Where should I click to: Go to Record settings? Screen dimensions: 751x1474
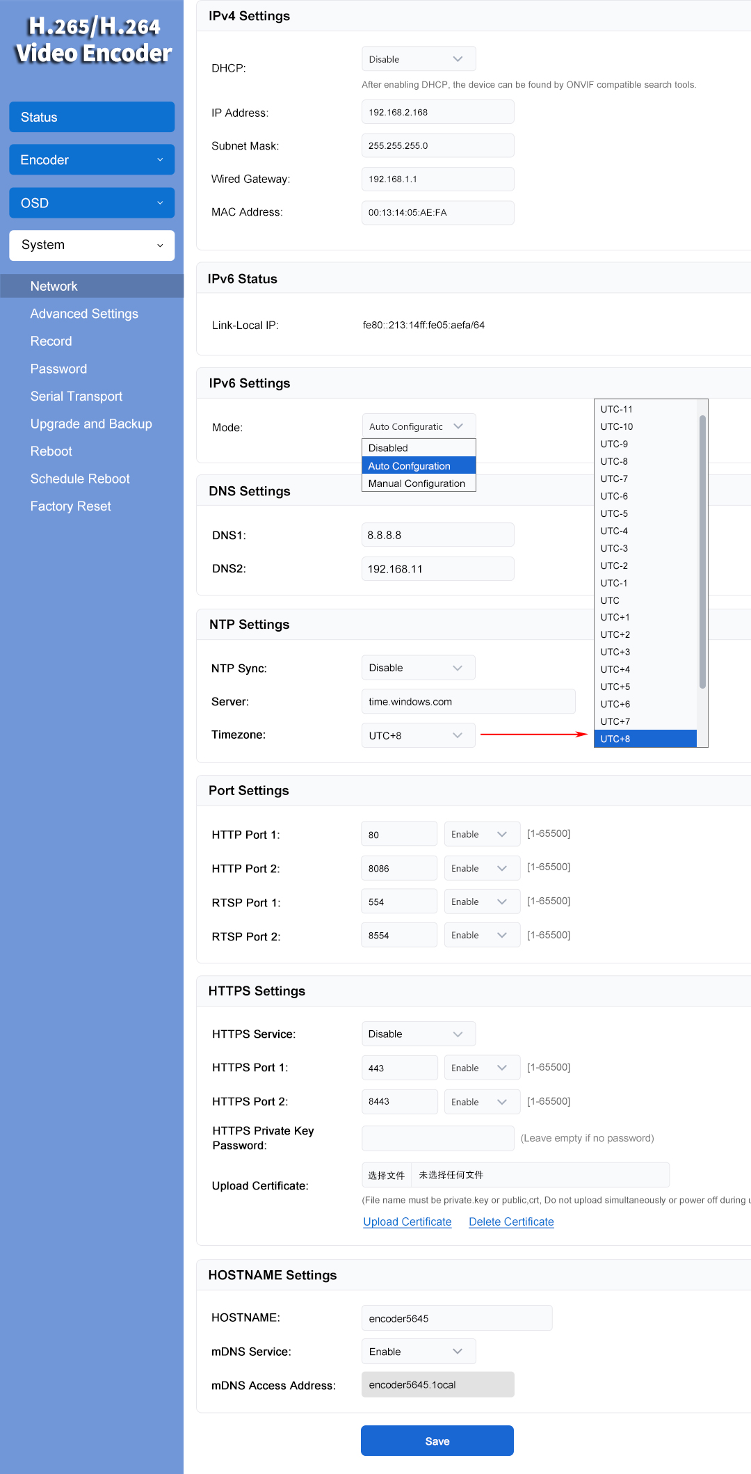click(51, 341)
